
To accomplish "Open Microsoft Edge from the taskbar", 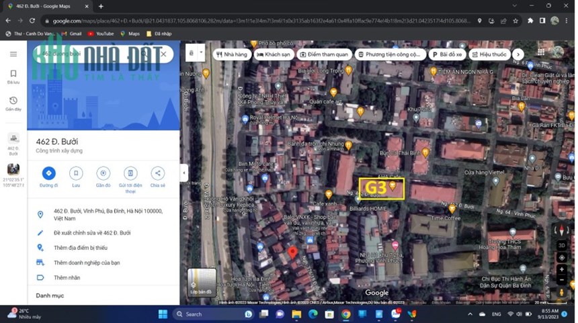I will [x=313, y=314].
